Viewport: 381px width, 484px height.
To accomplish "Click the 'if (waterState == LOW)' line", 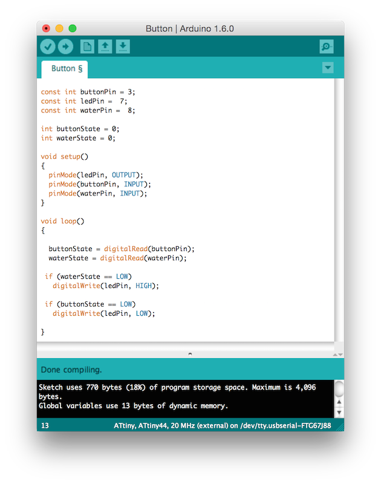I will [88, 276].
